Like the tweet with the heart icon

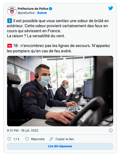(x=9, y=139)
